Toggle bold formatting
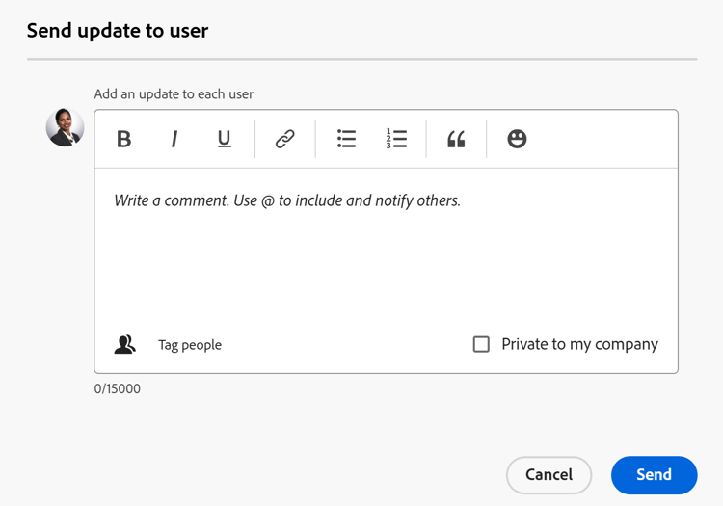The width and height of the screenshot is (723, 506). click(x=124, y=139)
